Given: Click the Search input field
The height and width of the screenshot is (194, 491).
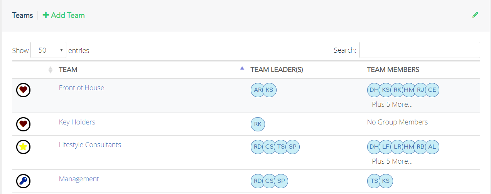Looking at the screenshot, I should (420, 50).
